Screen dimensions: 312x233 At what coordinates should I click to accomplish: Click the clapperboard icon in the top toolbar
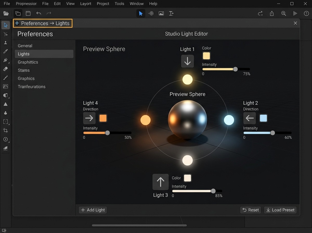(28, 14)
